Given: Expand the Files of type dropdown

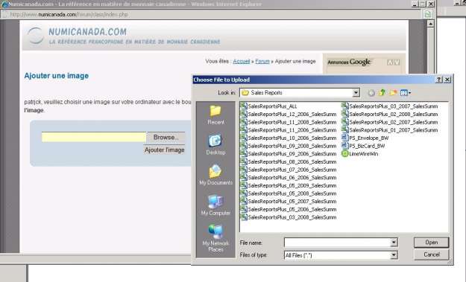Looking at the screenshot, I should [394, 255].
